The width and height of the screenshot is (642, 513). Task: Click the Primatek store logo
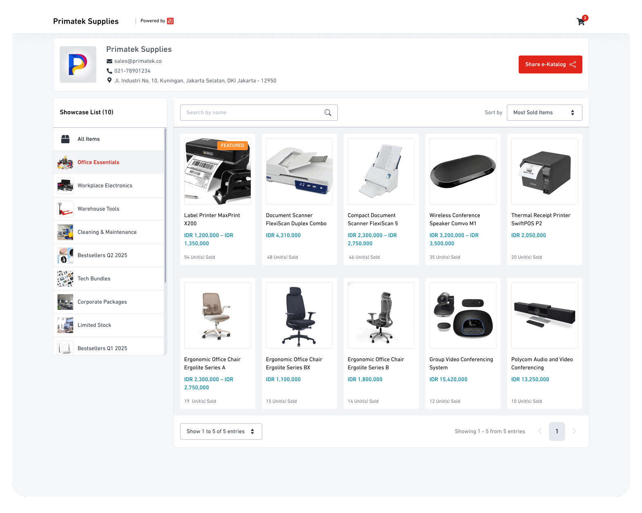point(78,64)
